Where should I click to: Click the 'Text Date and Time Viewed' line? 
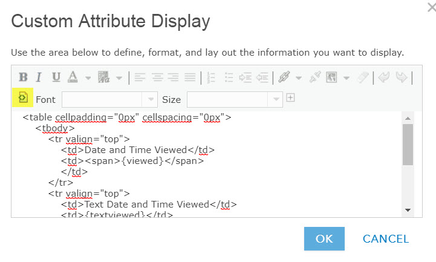pos(149,205)
